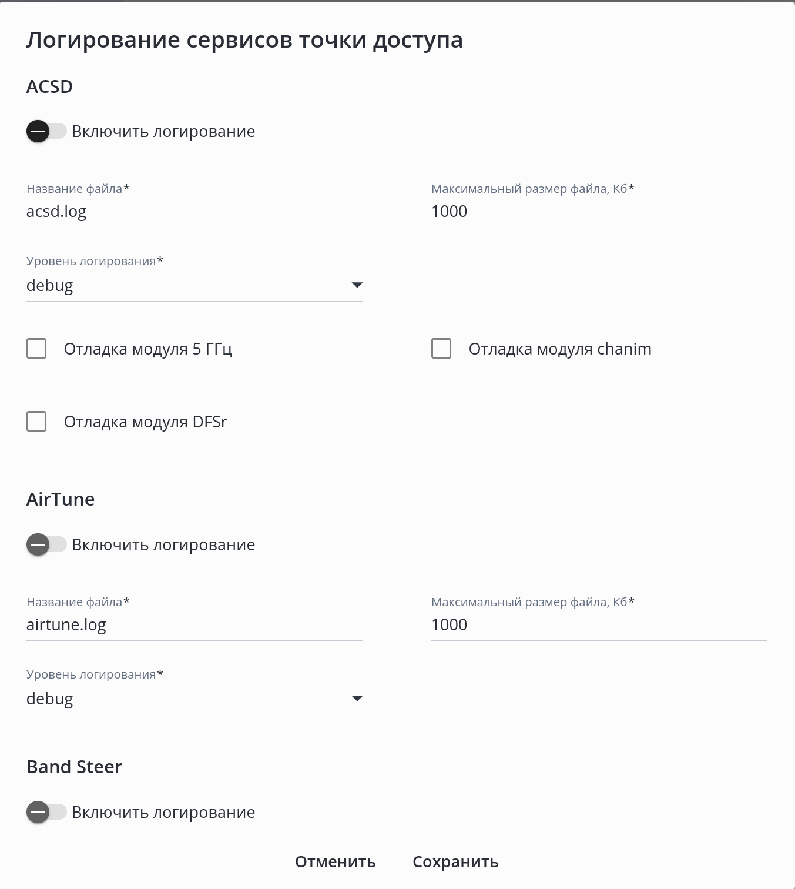The height and width of the screenshot is (889, 795).
Task: Click the AirTune dropdown arrow icon
Action: pos(356,699)
